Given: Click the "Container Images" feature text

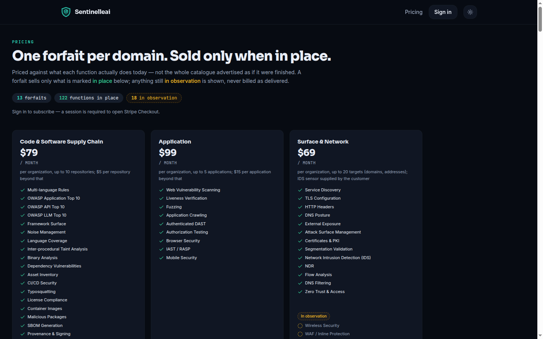Looking at the screenshot, I should coord(45,308).
